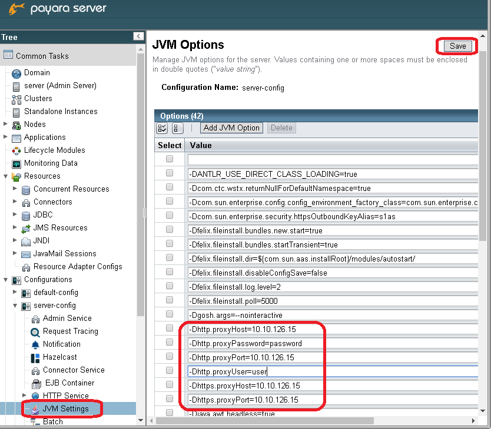Click the Connectors icon
The image size is (491, 429).
26,203
